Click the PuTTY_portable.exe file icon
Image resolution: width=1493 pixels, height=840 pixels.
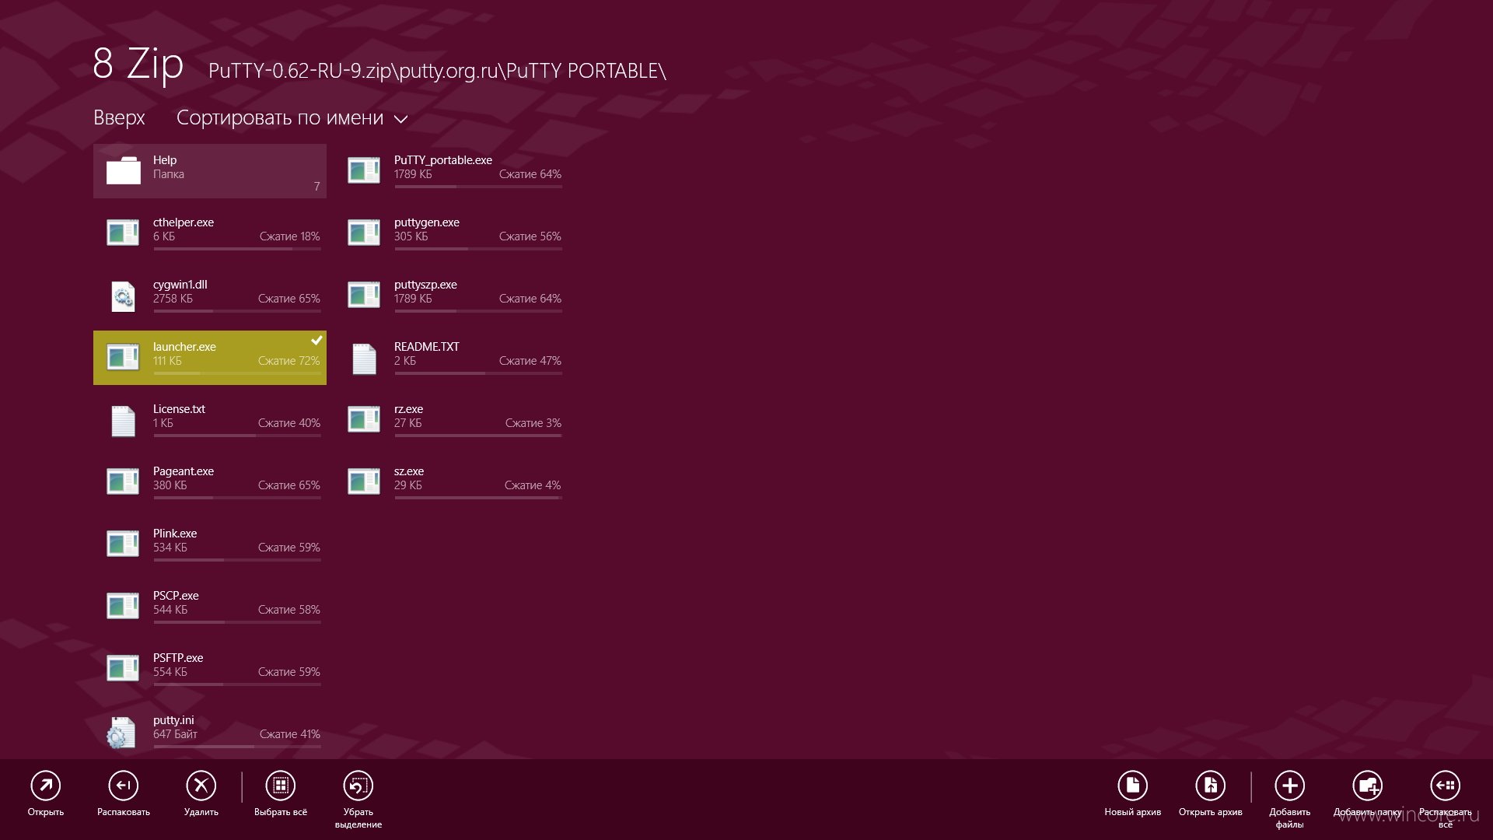tap(364, 170)
